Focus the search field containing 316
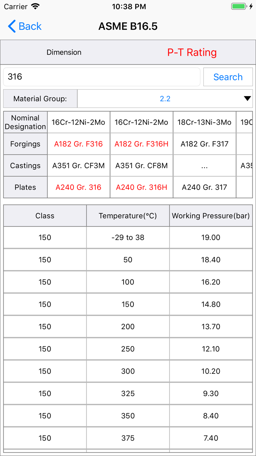256x456 pixels. (x=102, y=77)
